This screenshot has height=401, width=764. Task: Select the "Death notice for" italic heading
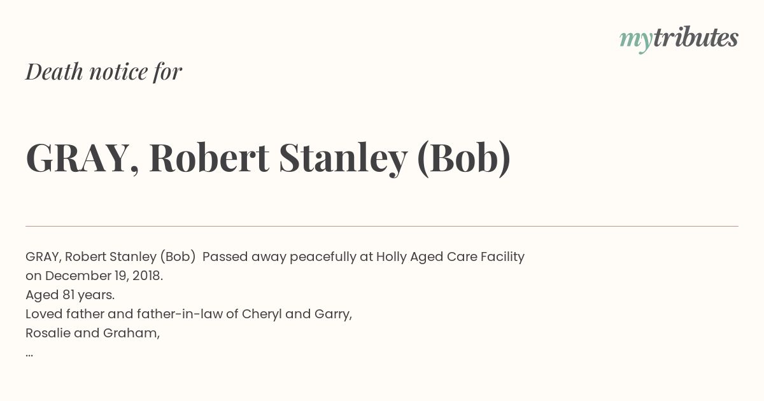tap(104, 72)
